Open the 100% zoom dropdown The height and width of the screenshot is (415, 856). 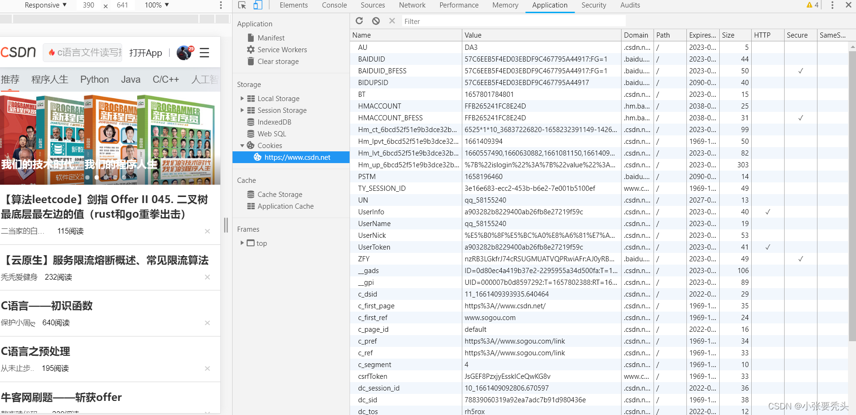pyautogui.click(x=157, y=5)
